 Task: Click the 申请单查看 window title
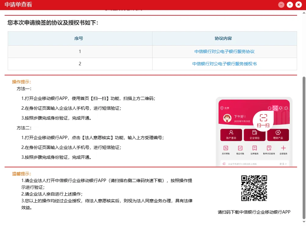[18, 5]
